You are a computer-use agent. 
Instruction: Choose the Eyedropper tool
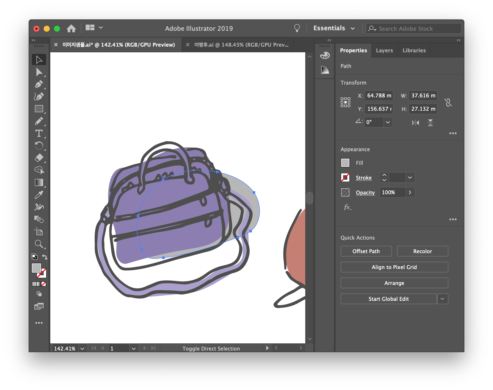(x=39, y=195)
